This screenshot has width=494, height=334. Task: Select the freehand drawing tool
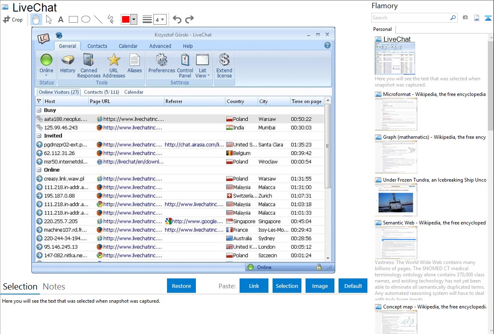pos(111,19)
